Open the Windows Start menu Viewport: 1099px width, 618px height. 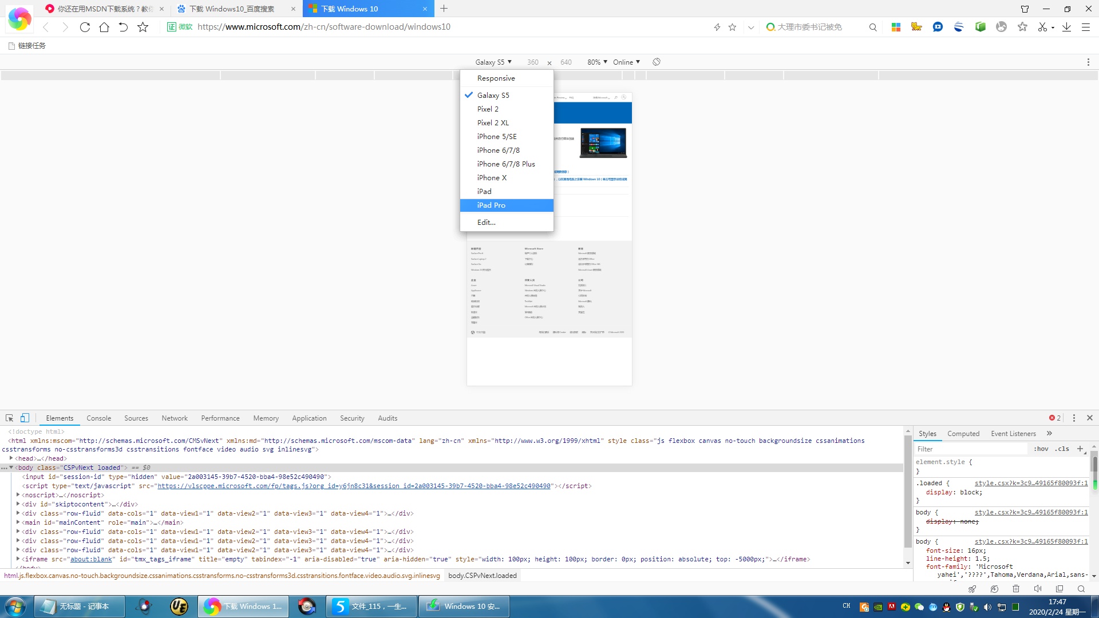(15, 607)
